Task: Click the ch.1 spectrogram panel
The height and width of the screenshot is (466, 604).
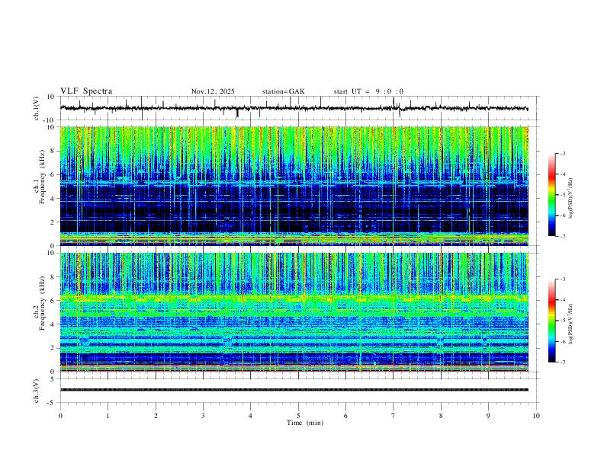Action: [x=294, y=186]
